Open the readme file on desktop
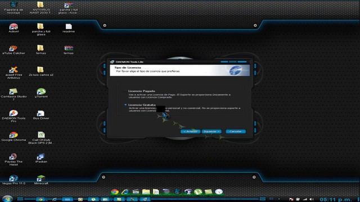 [x=69, y=28]
